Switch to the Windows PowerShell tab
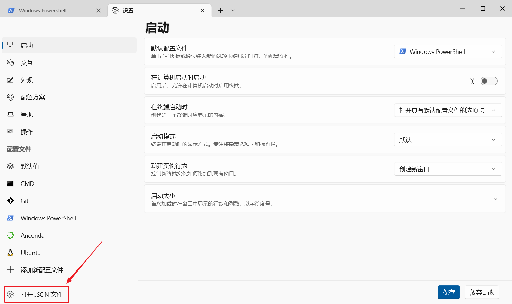512x304 pixels. 54,10
